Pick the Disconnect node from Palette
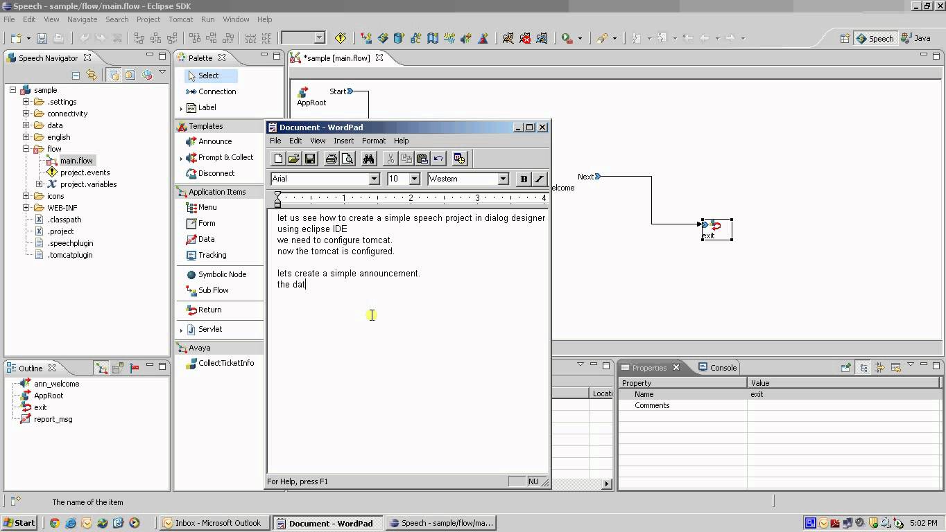Screen dimensions: 946x532 point(216,173)
